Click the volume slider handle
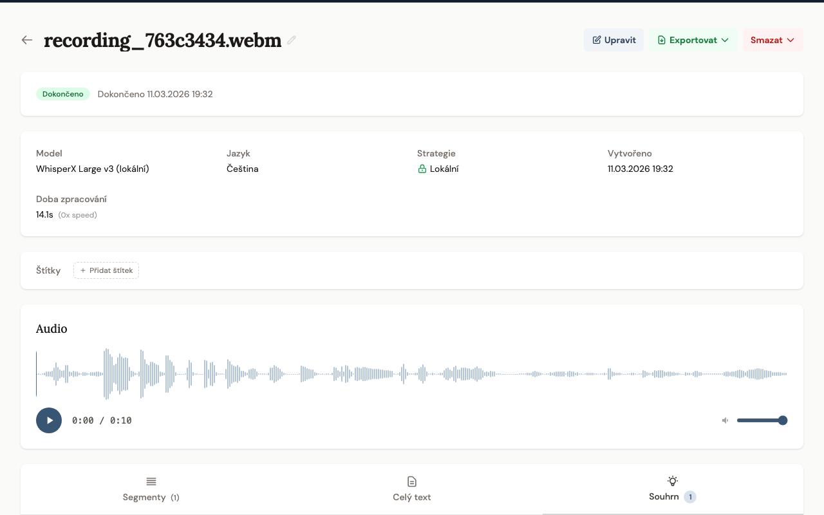This screenshot has width=824, height=515. [x=783, y=420]
